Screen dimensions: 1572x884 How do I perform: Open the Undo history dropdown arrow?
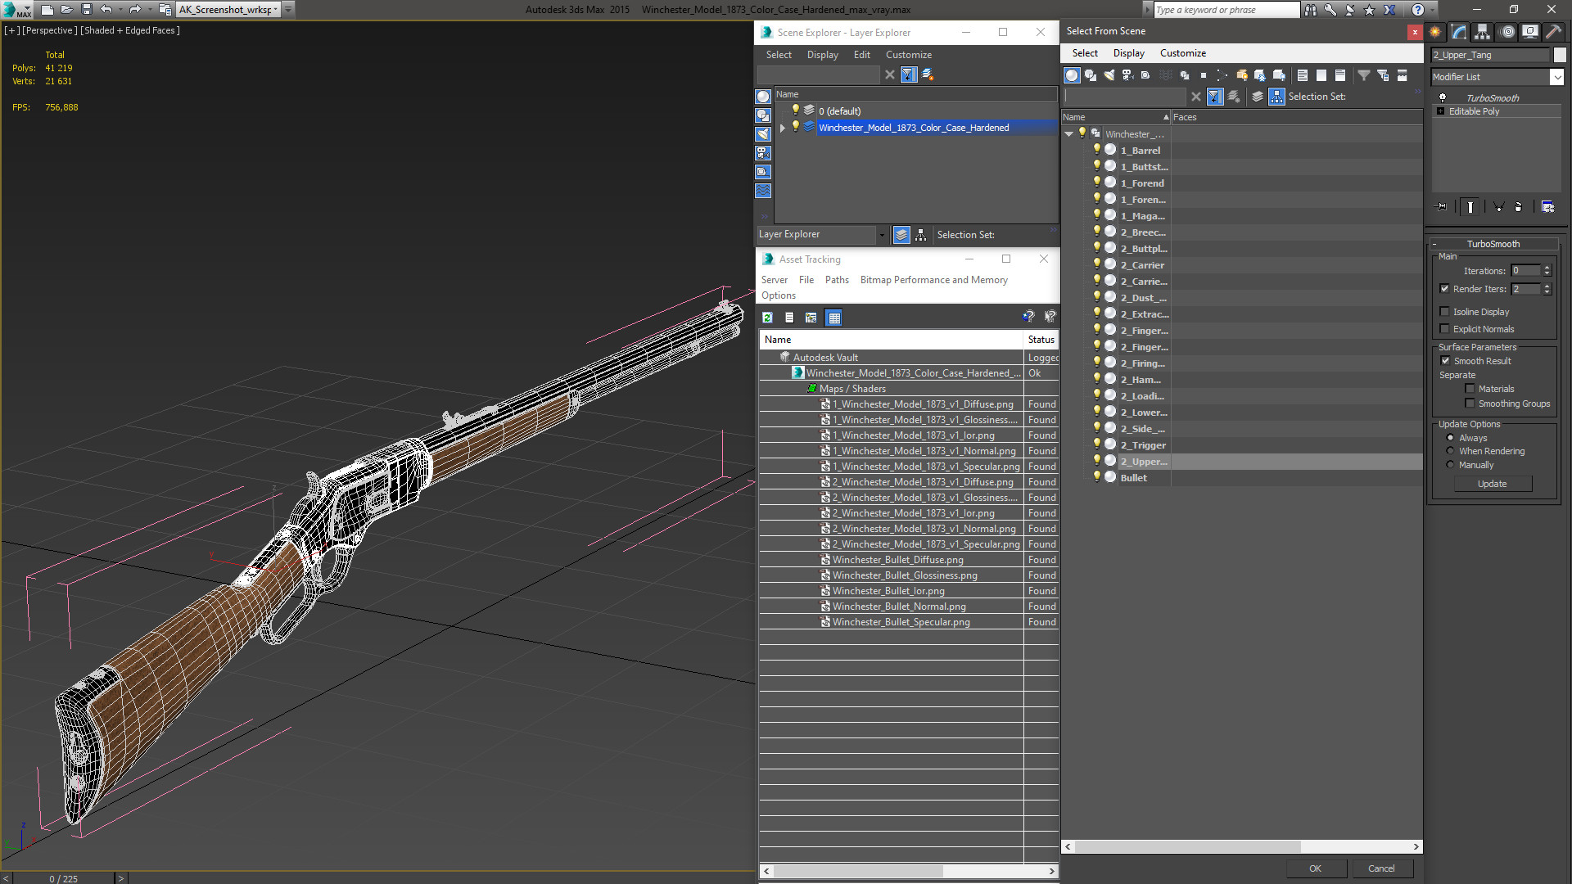click(x=120, y=10)
